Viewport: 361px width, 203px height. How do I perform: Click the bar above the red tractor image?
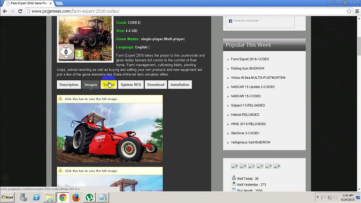[x=110, y=99]
